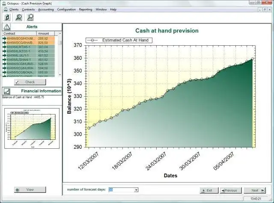Viewport: 274px width, 203px height.
Task: Click green arrow beside first alert row
Action: point(4,38)
